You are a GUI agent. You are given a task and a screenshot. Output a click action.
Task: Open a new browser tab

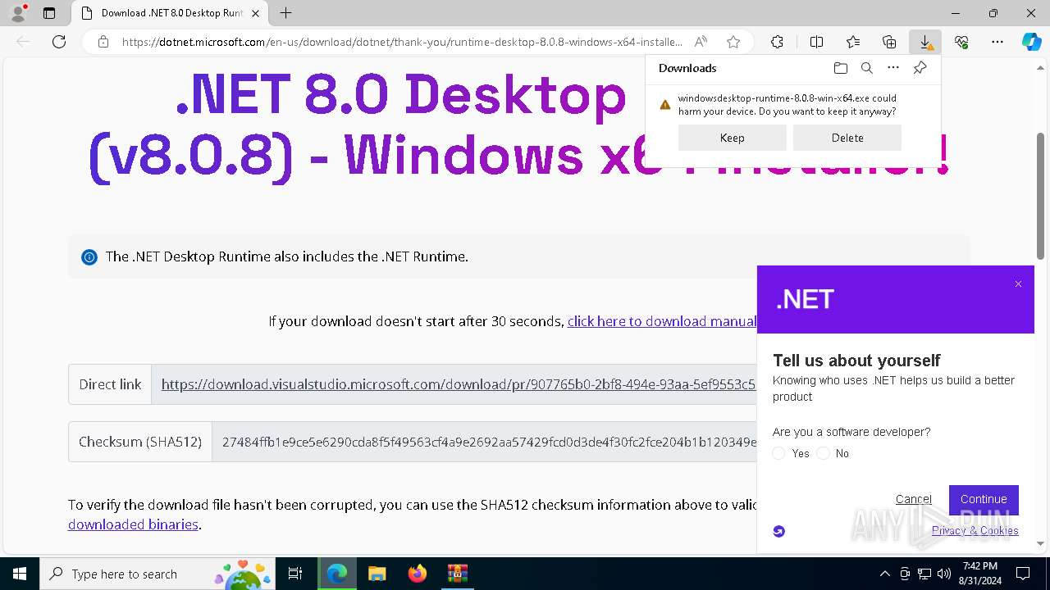pos(285,13)
